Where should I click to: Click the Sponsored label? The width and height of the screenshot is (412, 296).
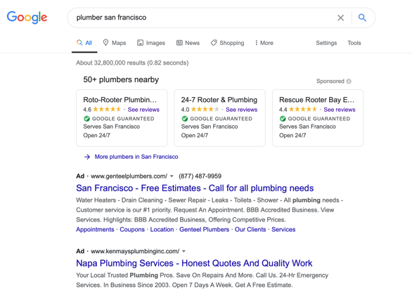[330, 82]
